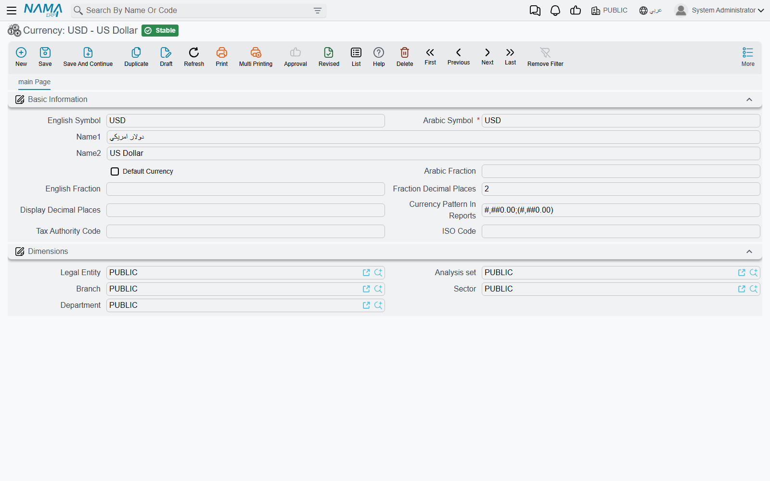Open the chat messages icon
This screenshot has height=481, width=770.
point(535,11)
